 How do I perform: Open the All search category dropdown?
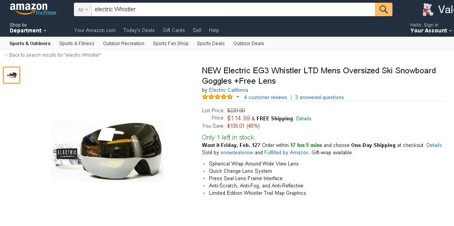click(83, 10)
